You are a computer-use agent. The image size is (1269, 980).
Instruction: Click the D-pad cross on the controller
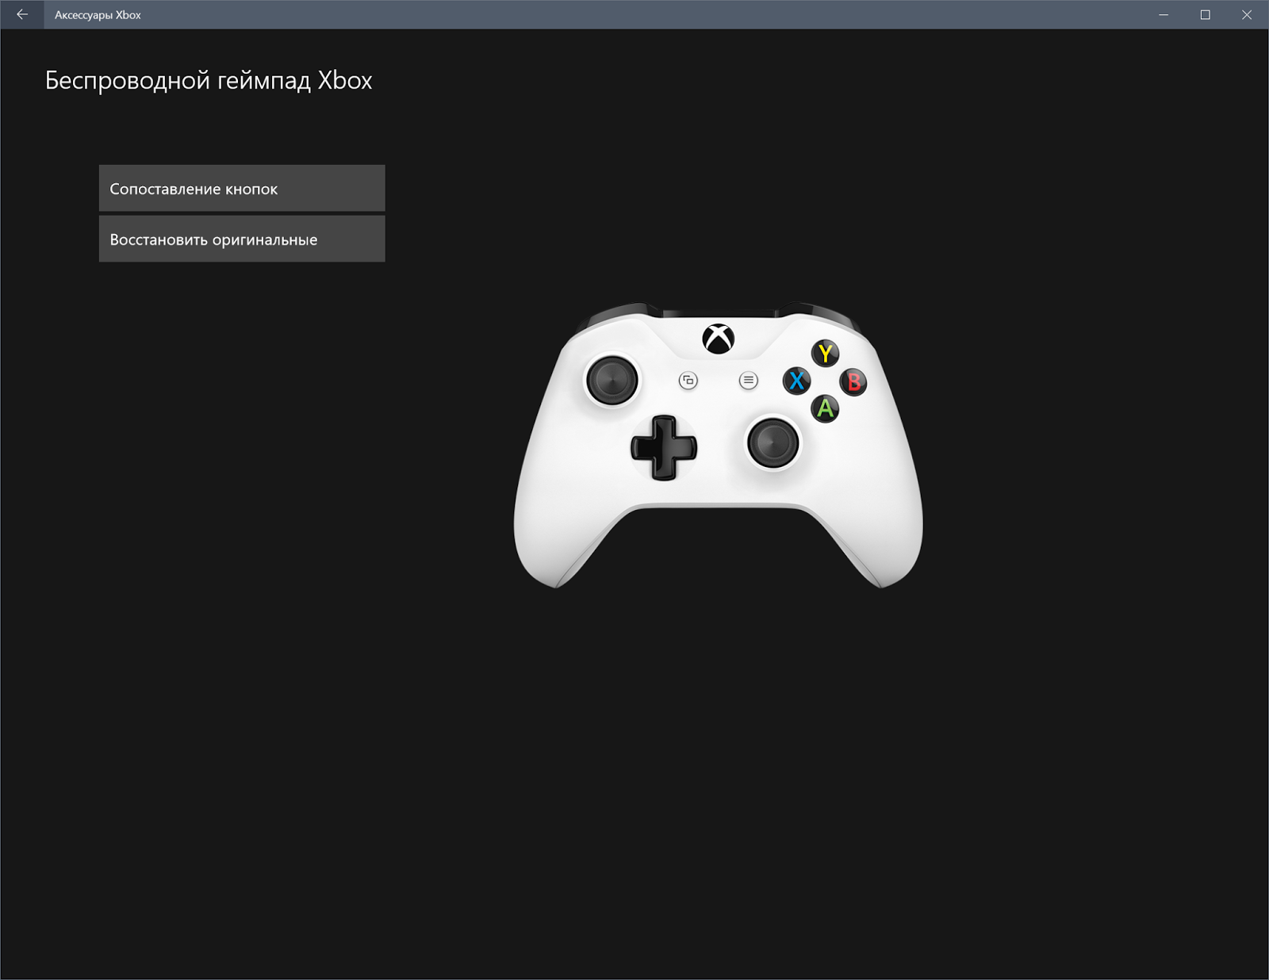[x=664, y=447]
